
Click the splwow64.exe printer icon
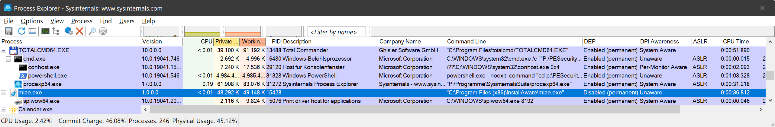click(18, 101)
